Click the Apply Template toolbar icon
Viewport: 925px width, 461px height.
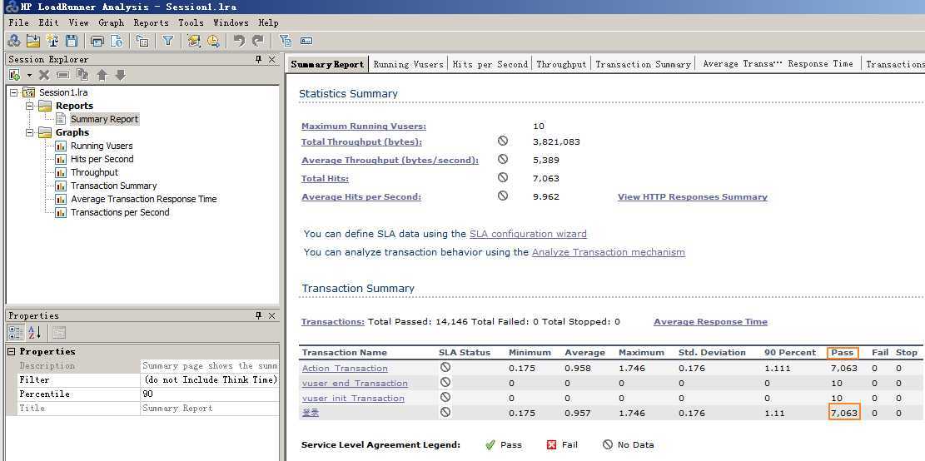(142, 41)
